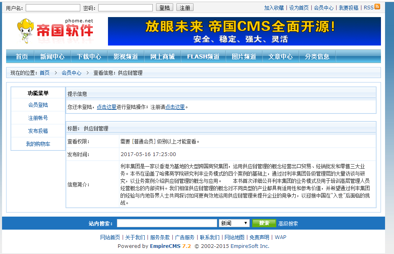
Task: Click the Empire CMS open source banner
Action: (x=244, y=31)
